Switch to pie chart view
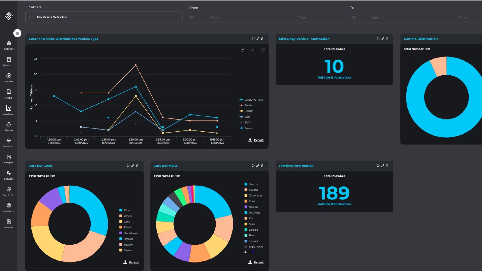The width and height of the screenshot is (482, 271). pos(263,50)
